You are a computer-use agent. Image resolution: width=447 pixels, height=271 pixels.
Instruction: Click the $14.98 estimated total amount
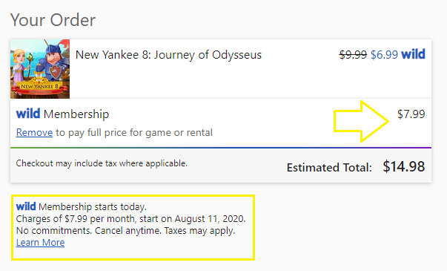click(x=404, y=166)
